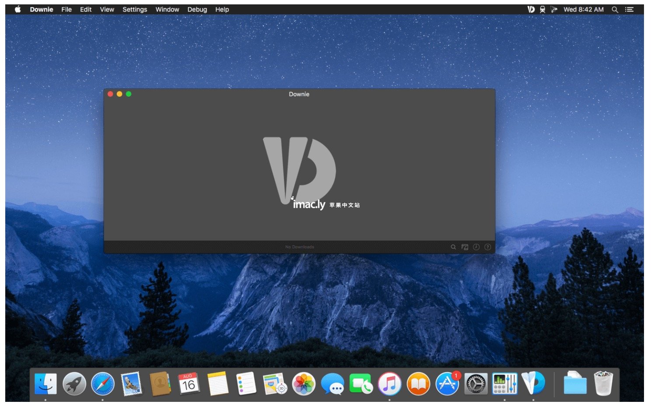Screen dimensions: 651x408
Task: Open Notification Center from the menu bar
Action: (629, 9)
